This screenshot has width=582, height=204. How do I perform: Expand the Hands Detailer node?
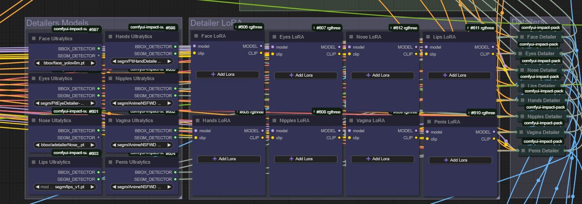pyautogui.click(x=523, y=100)
